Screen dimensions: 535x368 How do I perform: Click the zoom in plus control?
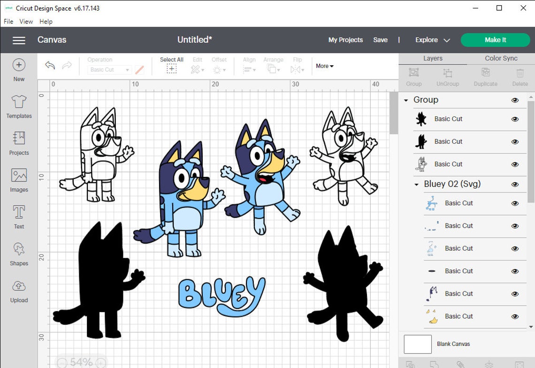99,362
